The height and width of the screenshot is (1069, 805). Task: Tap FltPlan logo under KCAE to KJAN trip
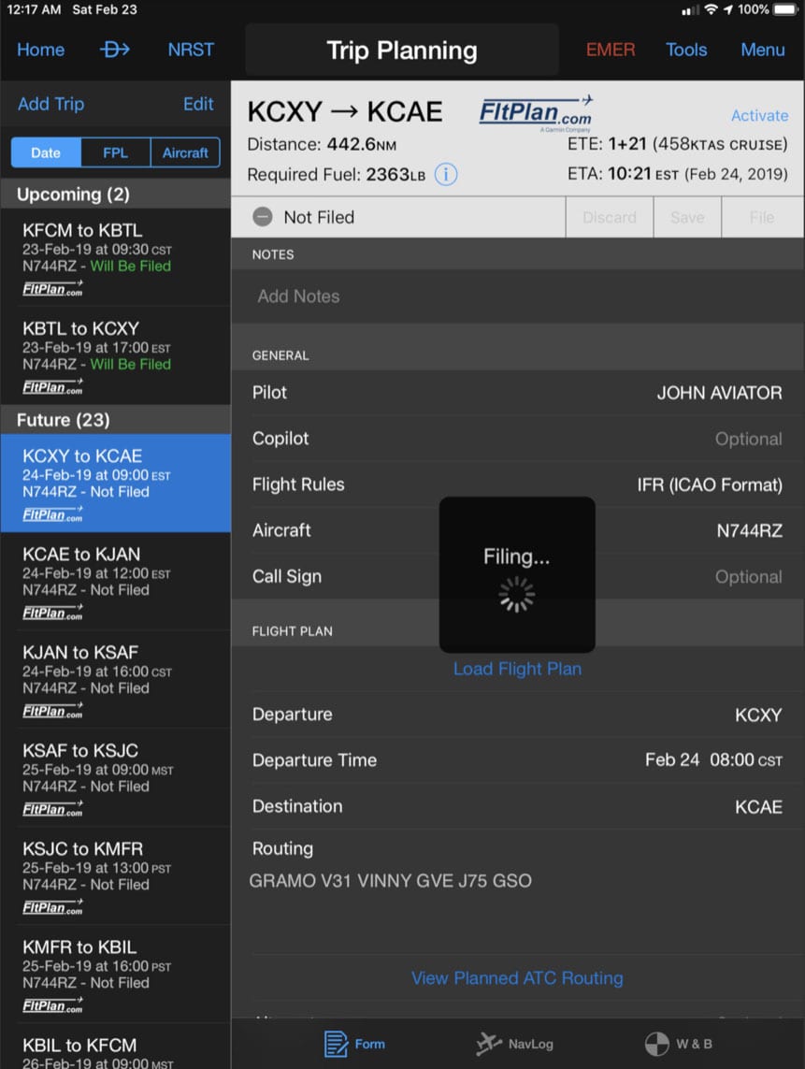(52, 613)
